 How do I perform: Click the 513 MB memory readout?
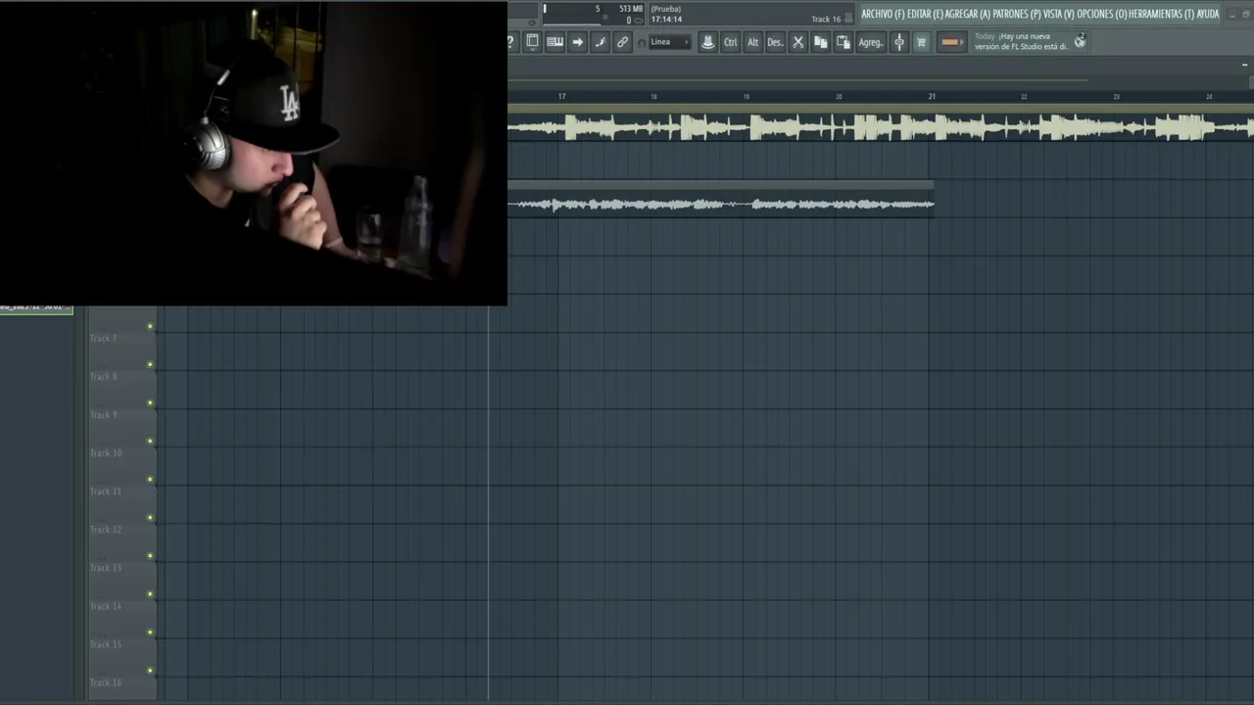(x=631, y=9)
